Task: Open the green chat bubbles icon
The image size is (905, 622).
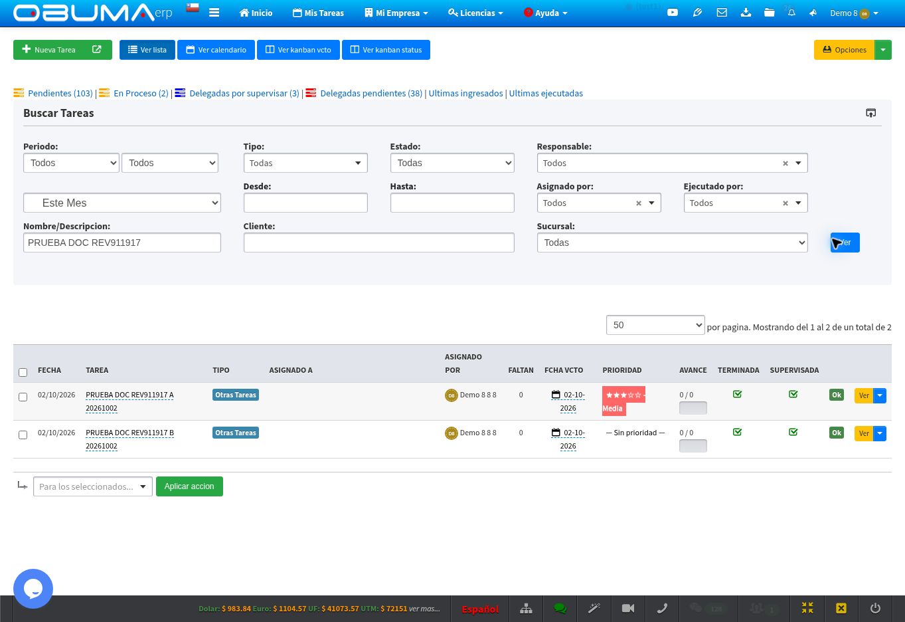Action: 560,609
